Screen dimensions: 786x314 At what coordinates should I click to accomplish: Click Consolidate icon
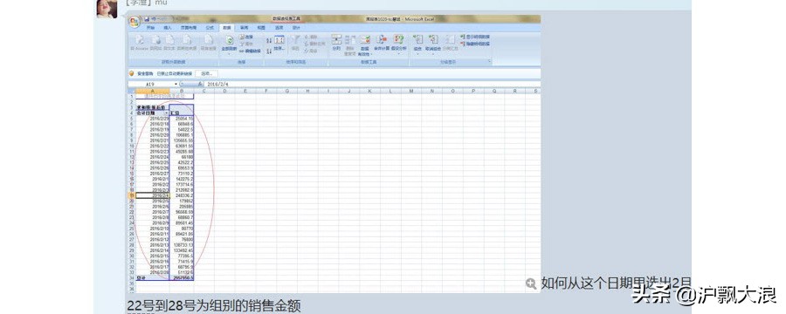tap(382, 39)
